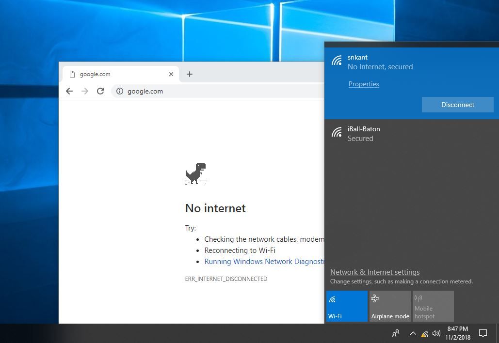Click the network Wi-Fi tray icon
Screen dimensions: 499x343
tap(425, 333)
